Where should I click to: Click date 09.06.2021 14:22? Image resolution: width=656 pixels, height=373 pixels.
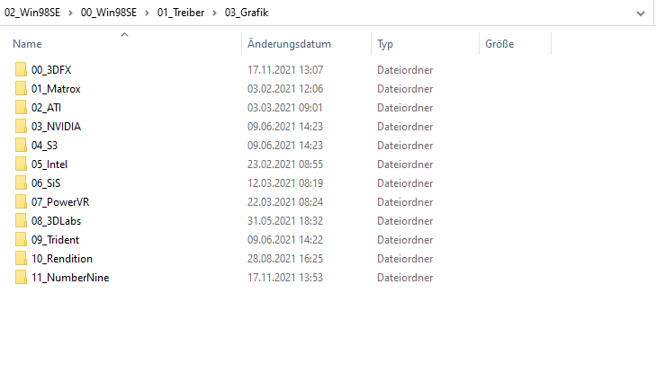[x=285, y=239]
